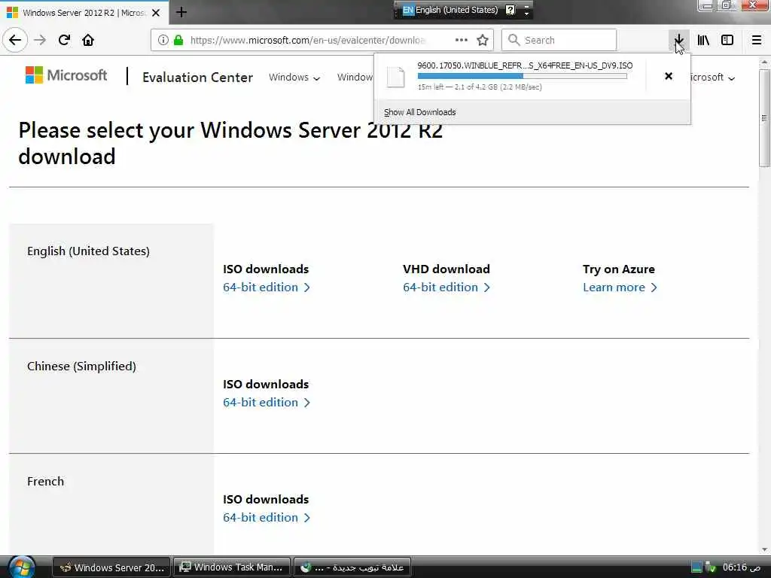Image resolution: width=771 pixels, height=578 pixels.
Task: Click the EN language indicator icon
Action: point(407,10)
